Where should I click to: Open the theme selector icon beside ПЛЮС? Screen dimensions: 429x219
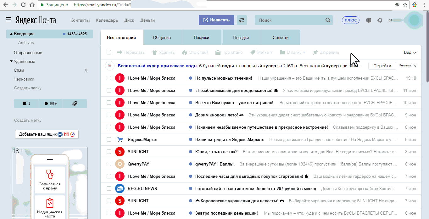pyautogui.click(x=368, y=20)
